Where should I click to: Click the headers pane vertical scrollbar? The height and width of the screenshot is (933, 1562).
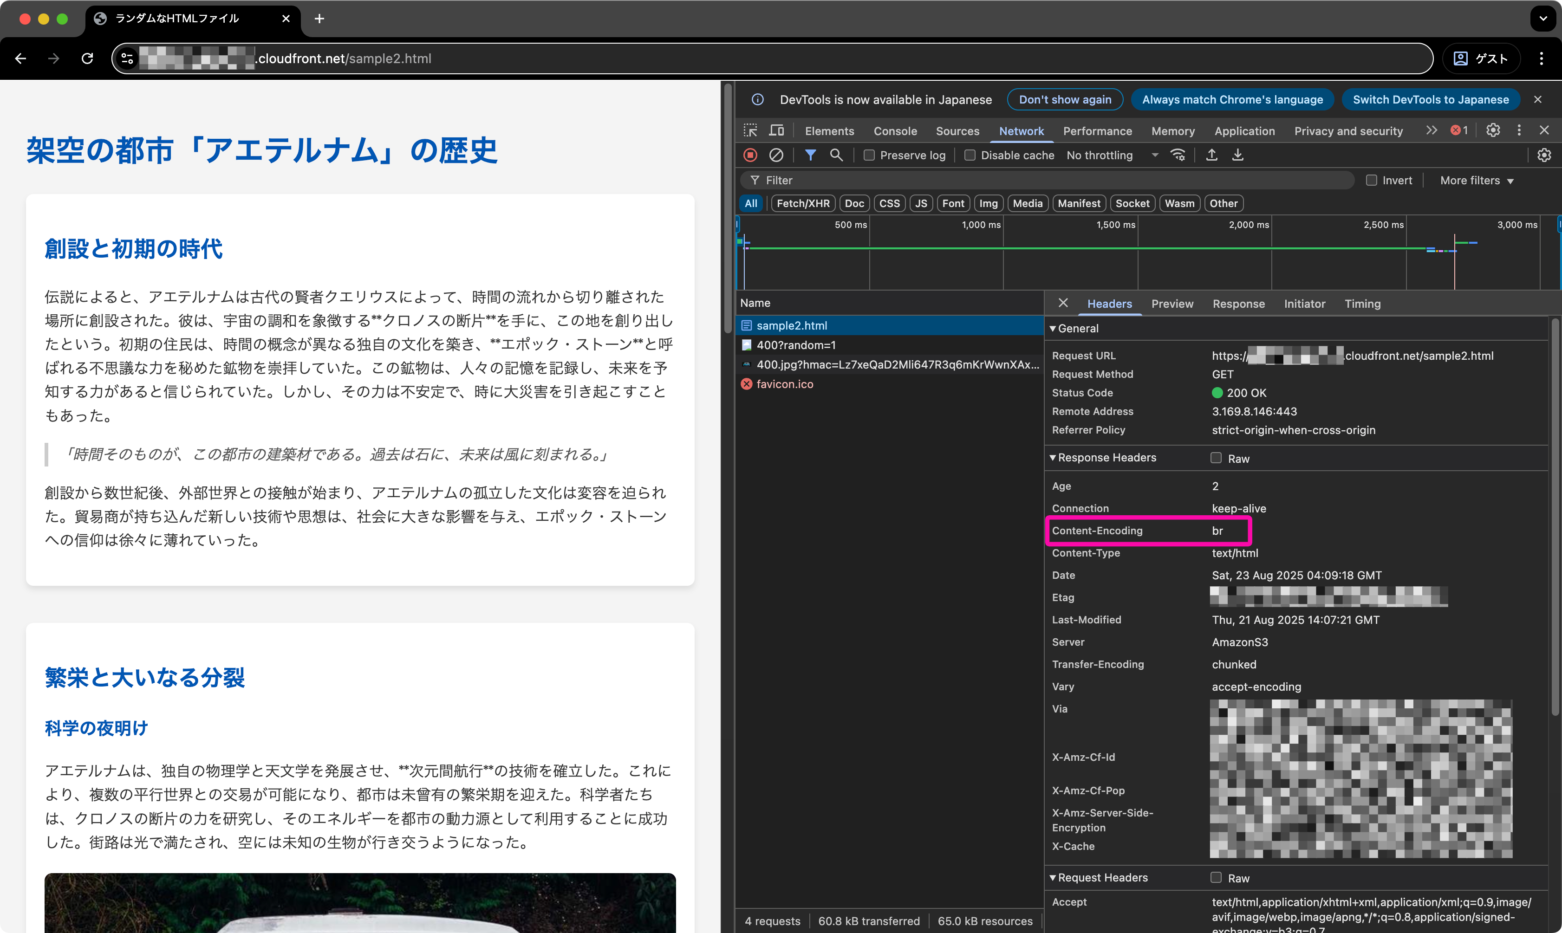1555,518
